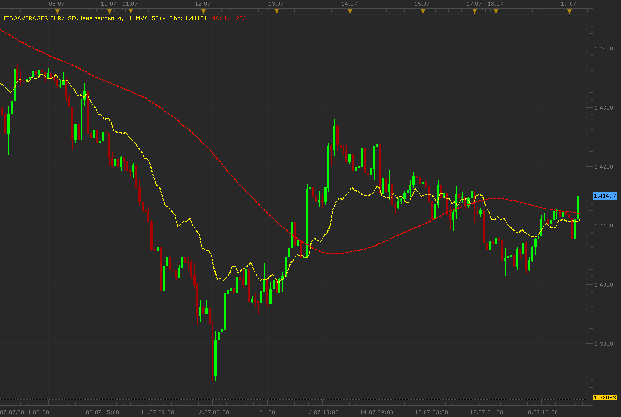Click the 1.4000 price axis label
This screenshot has width=621, height=417.
(604, 285)
